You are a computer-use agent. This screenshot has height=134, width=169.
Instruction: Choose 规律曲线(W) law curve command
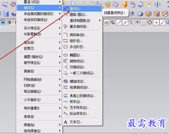tap(82, 87)
